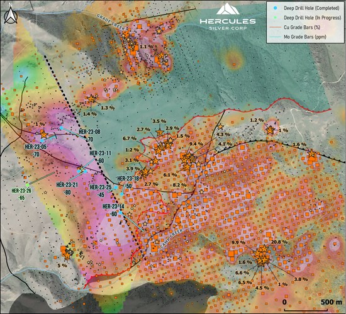The width and height of the screenshot is (346, 314).
Task: Select the star marker labeled 5 %
Action: 67,255
